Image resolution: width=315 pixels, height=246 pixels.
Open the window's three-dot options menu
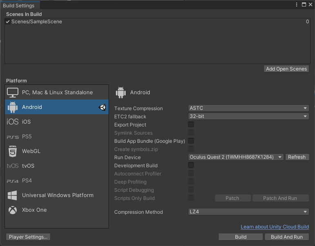[297, 4]
